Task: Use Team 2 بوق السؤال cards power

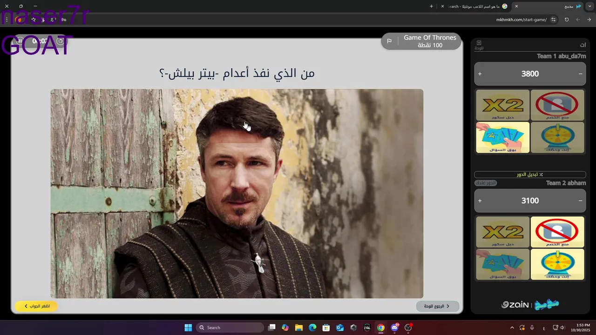Action: coord(503,264)
